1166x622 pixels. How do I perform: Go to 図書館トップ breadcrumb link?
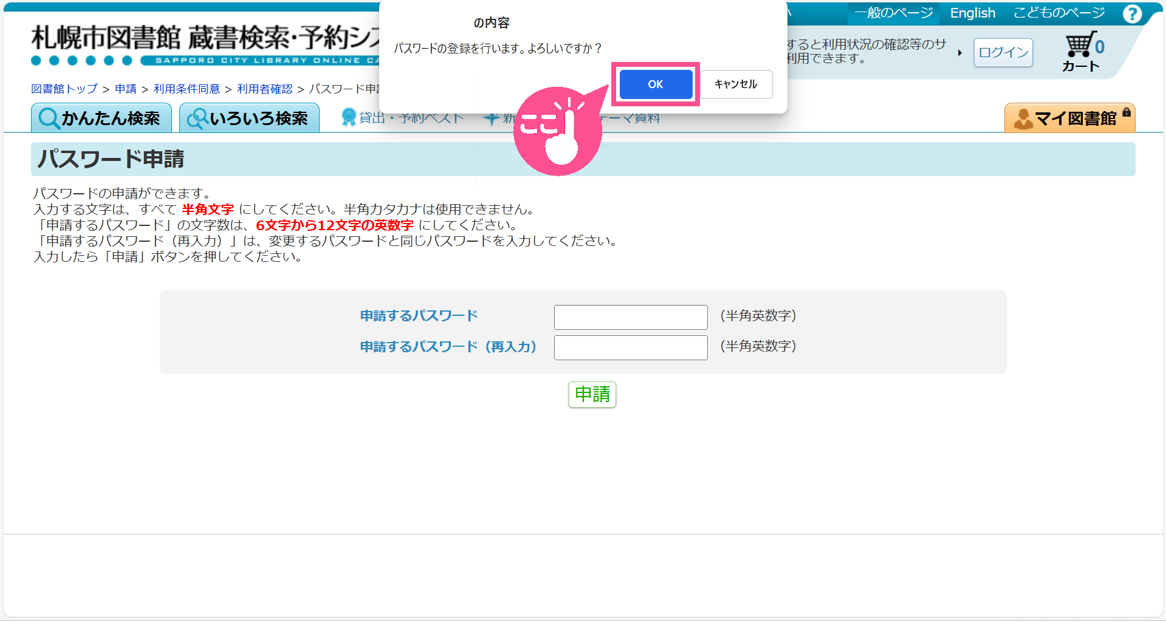tap(64, 89)
